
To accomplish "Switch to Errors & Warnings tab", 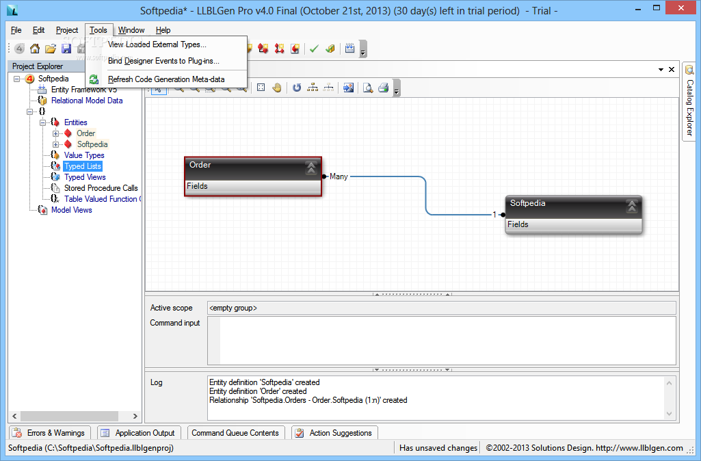I will point(49,433).
